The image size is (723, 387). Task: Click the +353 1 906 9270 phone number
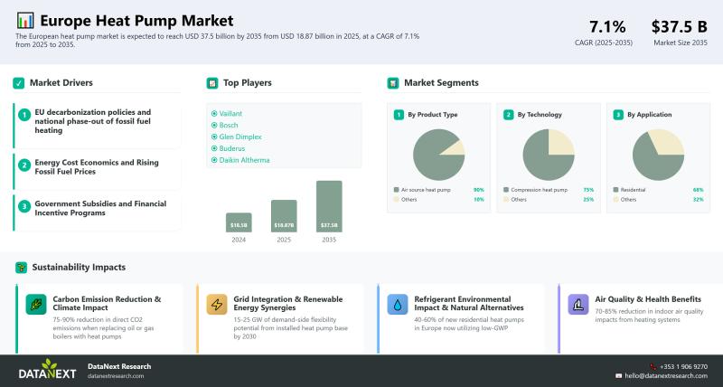click(682, 366)
